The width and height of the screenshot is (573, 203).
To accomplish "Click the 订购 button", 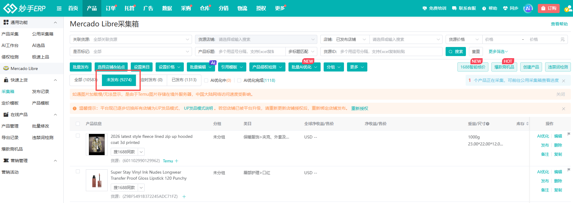I will [549, 8].
